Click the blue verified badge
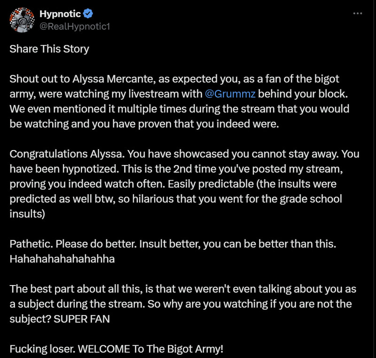This screenshot has height=358, width=376. 88,14
